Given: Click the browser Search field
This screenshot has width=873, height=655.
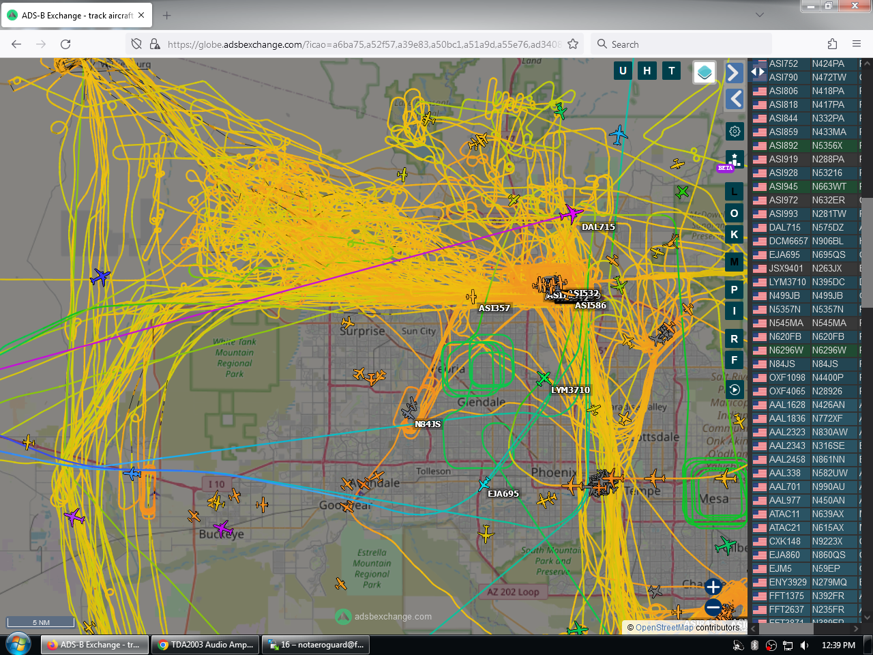Looking at the screenshot, I should coord(681,44).
